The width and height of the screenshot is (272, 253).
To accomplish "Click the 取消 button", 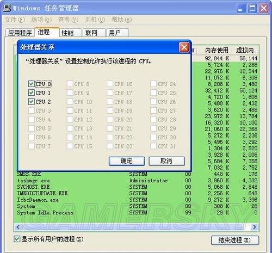I will (x=166, y=161).
